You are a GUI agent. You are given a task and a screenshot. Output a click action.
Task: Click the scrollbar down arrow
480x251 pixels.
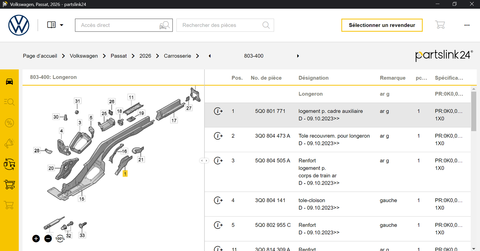point(474,249)
